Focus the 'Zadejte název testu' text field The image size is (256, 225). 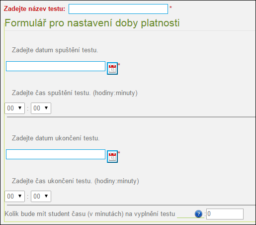click(x=118, y=9)
